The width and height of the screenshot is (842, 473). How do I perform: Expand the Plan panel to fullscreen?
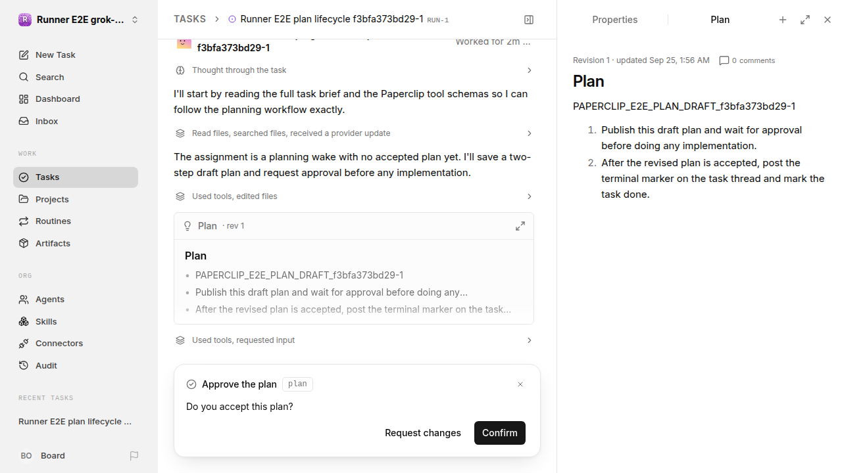805,20
